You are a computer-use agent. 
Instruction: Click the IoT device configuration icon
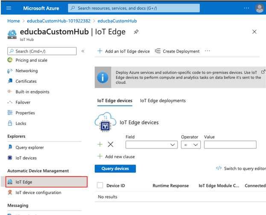[10, 192]
